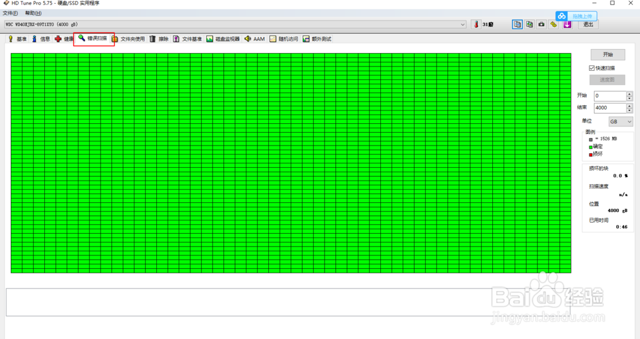The height and width of the screenshot is (339, 640).
Task: Click the 31 degree temperature readout
Action: coord(488,24)
